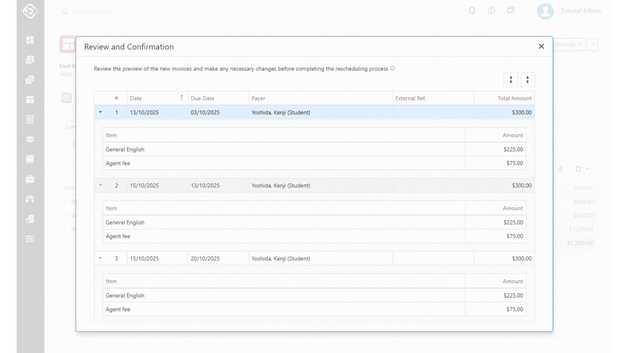The width and height of the screenshot is (628, 353).
Task: Click the info icon after rescheduling text
Action: point(392,69)
